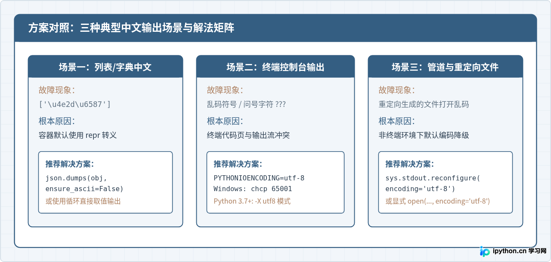Click the code line 'sys.stdout.reconfigure('
551x262 pixels.
pos(433,178)
